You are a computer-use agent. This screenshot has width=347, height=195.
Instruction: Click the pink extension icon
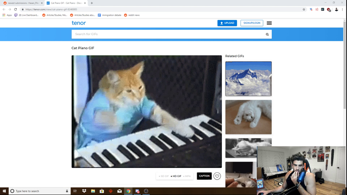click(317, 9)
